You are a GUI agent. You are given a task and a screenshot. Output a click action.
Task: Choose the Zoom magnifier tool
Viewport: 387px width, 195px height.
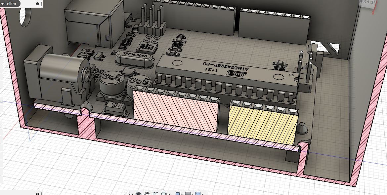155,194
